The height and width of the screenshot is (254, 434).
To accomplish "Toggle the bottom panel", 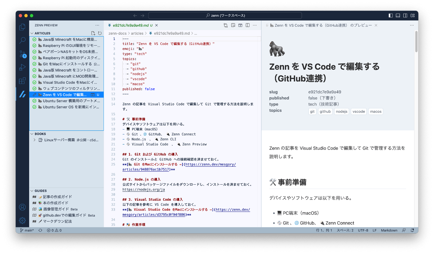I will click(x=398, y=15).
